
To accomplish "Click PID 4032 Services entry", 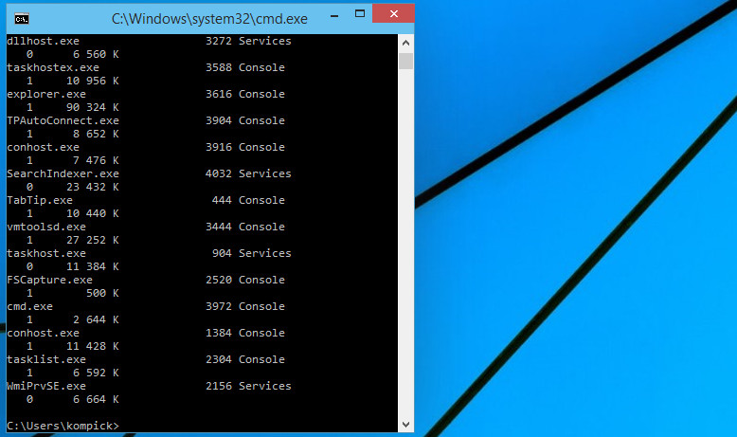I will click(x=248, y=173).
